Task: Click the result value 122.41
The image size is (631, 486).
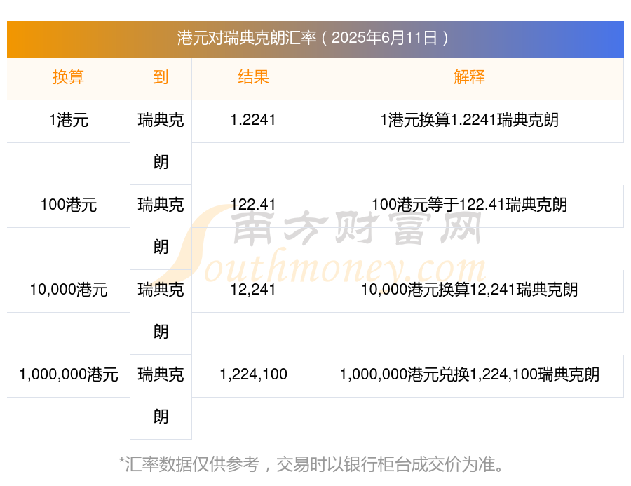Action: pos(253,205)
